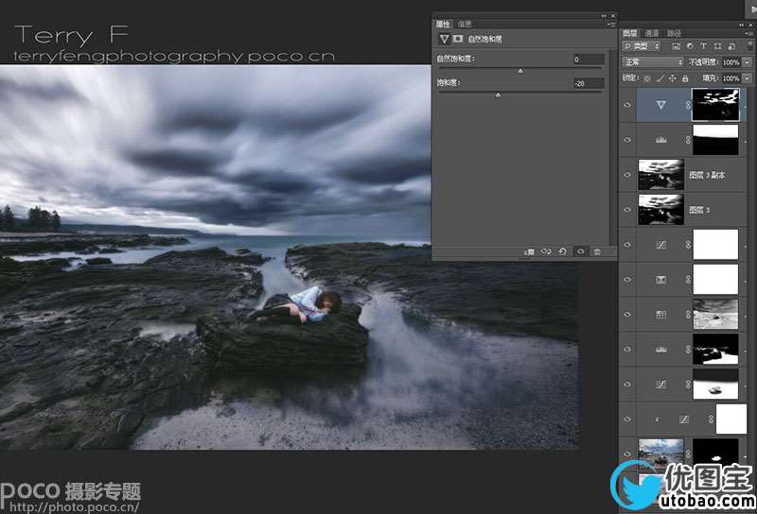757x514 pixels.
Task: Hide layer 图层 3 副本
Action: pos(627,175)
